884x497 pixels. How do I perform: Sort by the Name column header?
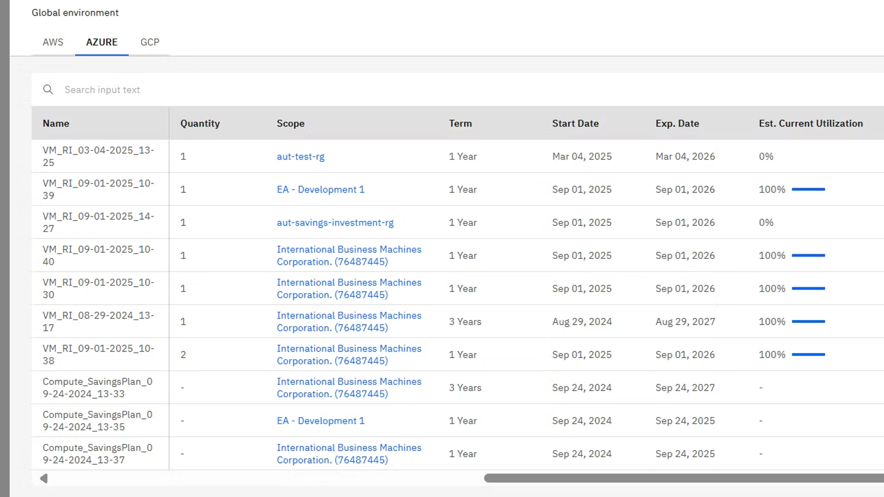coord(56,123)
